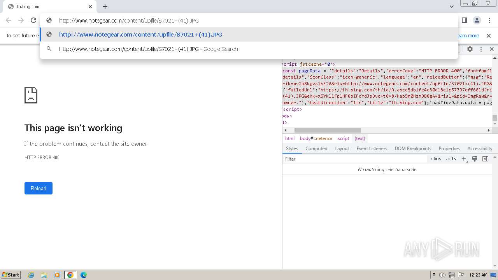
Task: Click the horizontal scrollbar right arrow in Elements
Action: pyautogui.click(x=489, y=130)
